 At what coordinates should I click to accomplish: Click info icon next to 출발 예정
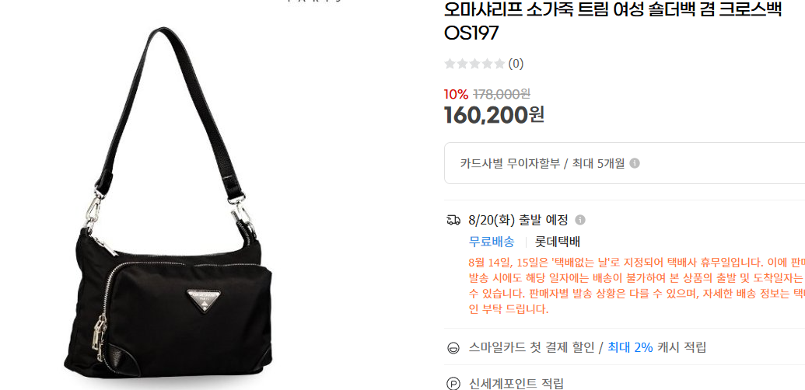pyautogui.click(x=580, y=220)
